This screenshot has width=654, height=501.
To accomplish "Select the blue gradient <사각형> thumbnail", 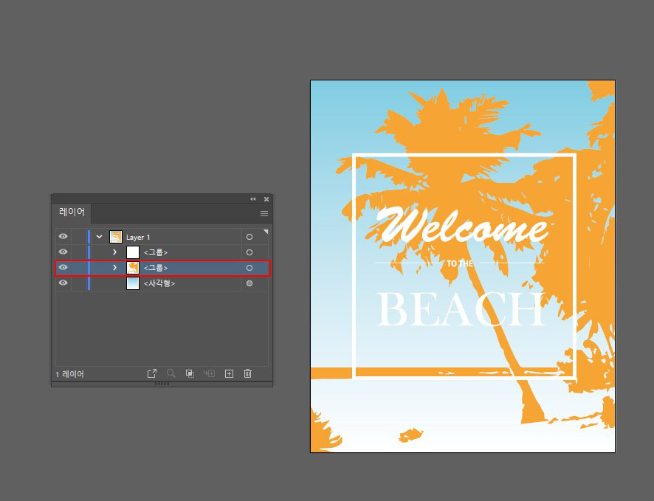I will click(133, 283).
